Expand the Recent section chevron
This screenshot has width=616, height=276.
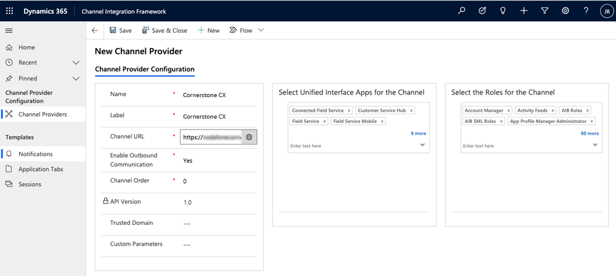coord(76,63)
